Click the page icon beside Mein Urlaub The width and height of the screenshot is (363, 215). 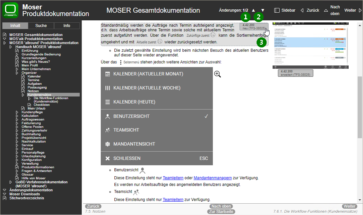point(23,109)
